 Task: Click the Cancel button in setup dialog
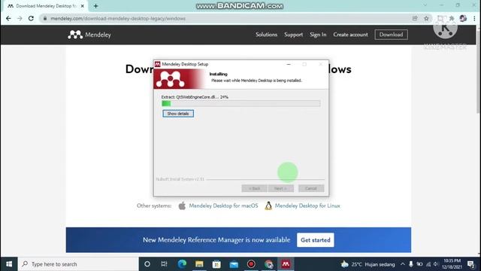point(311,188)
